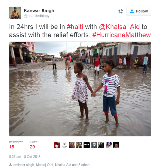View the 15 retweets count
This screenshot has height=168, width=161.
pyautogui.click(x=12, y=147)
